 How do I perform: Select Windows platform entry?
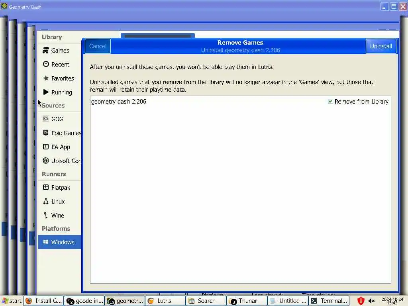(x=60, y=242)
